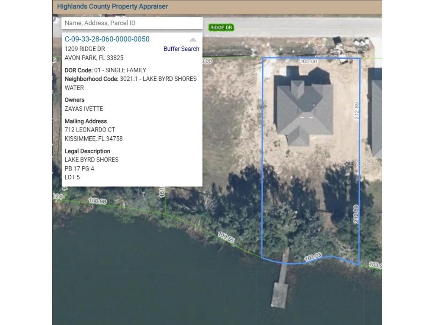Viewport: 434px width, 325px height.
Task: Click the upward disclosure triangle
Action: point(193,39)
